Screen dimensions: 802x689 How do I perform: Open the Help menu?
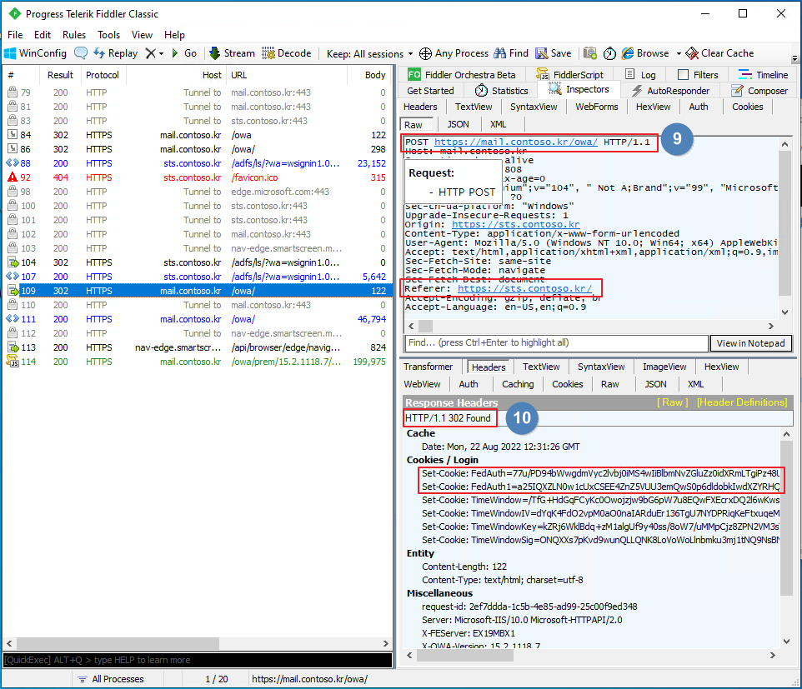pyautogui.click(x=174, y=35)
